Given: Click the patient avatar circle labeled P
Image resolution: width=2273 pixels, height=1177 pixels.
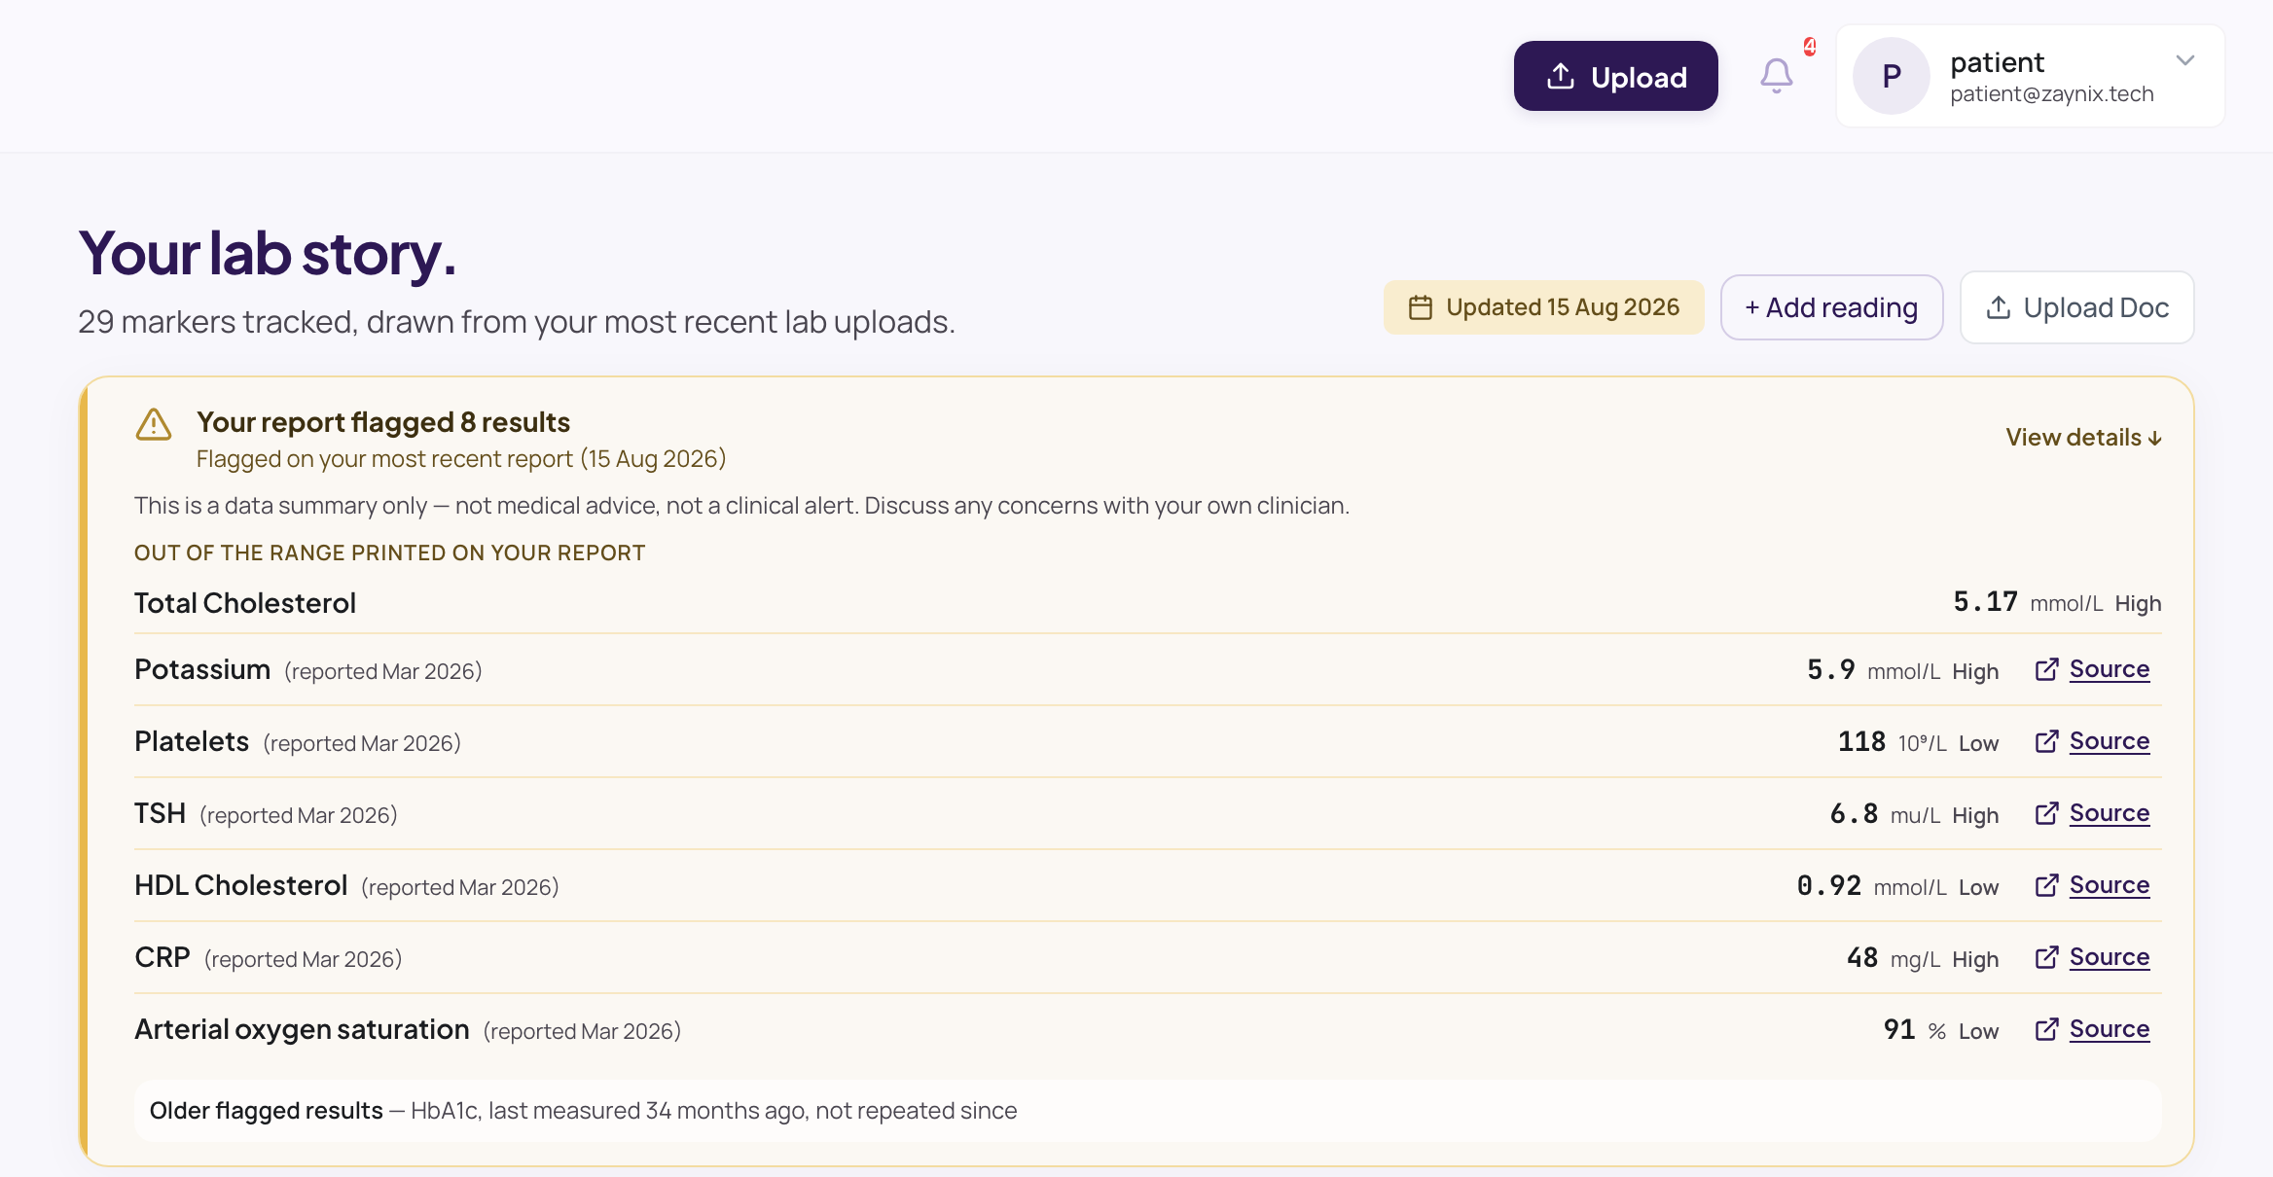Looking at the screenshot, I should tap(1891, 76).
